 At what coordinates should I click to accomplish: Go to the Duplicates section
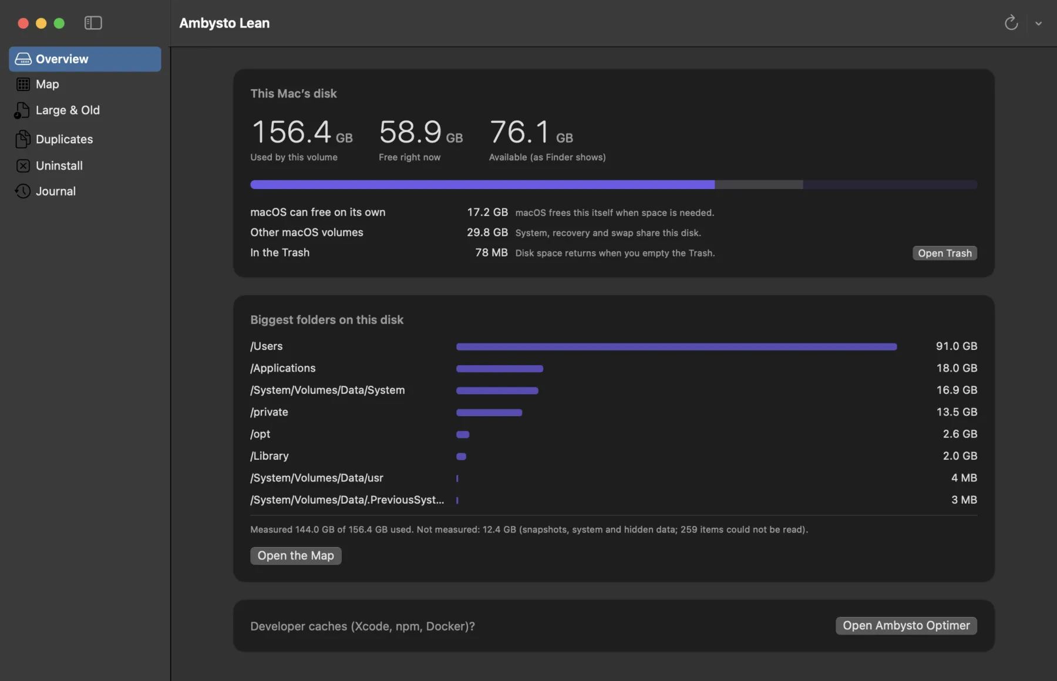coord(85,139)
